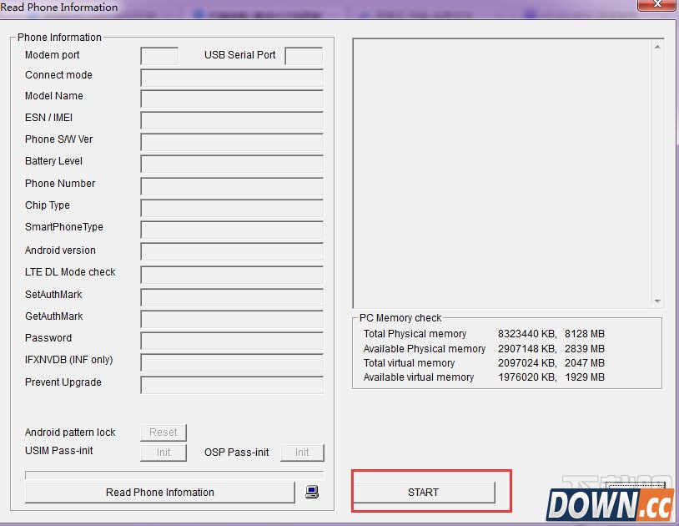Click the Read Phone Information button

(x=160, y=493)
